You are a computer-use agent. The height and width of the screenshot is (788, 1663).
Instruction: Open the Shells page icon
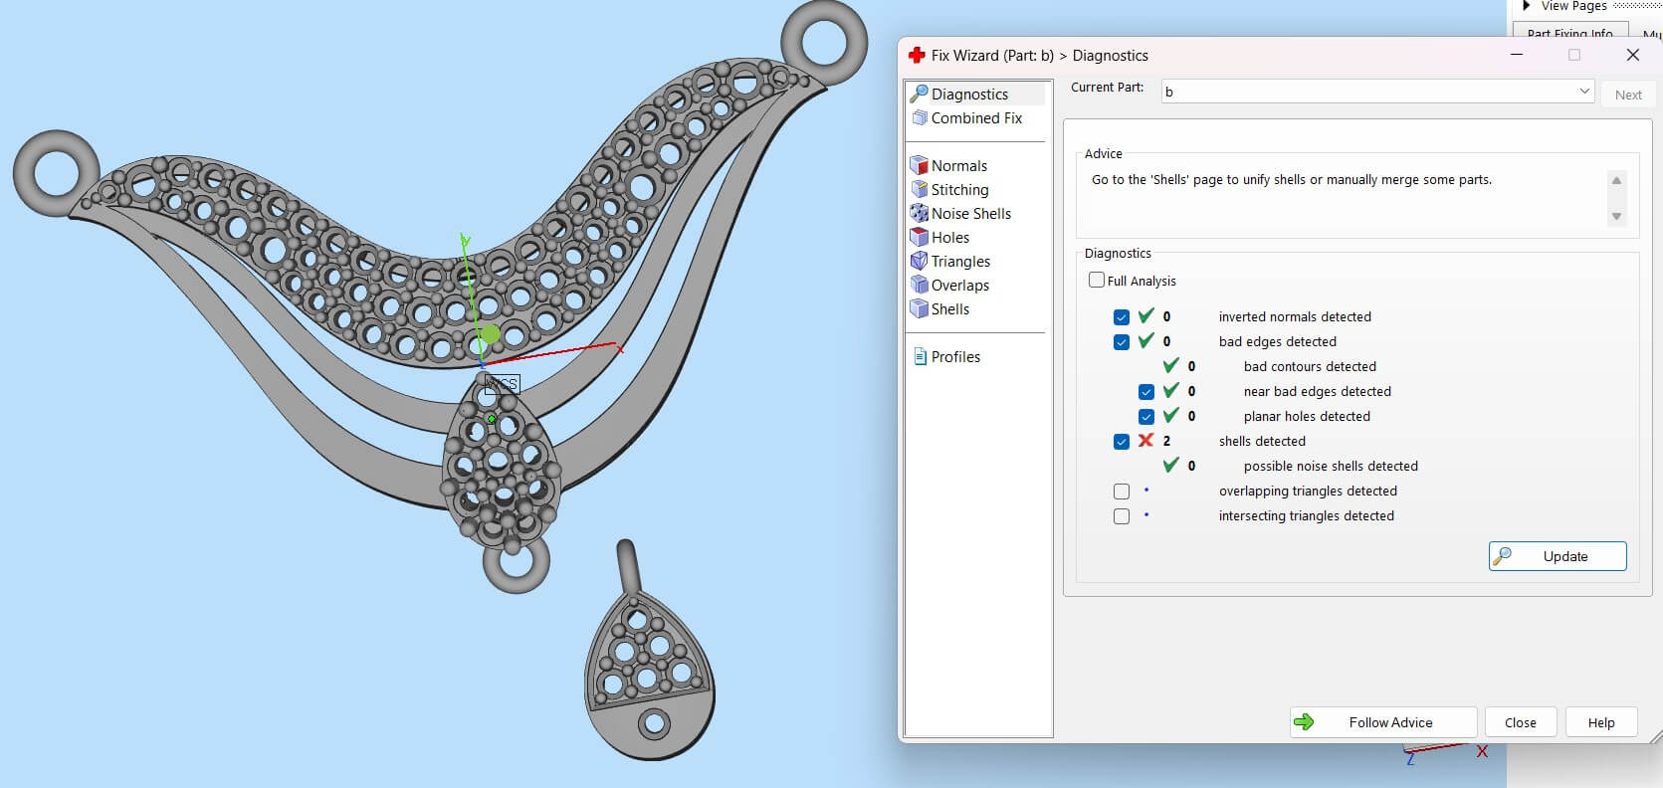[x=920, y=309]
